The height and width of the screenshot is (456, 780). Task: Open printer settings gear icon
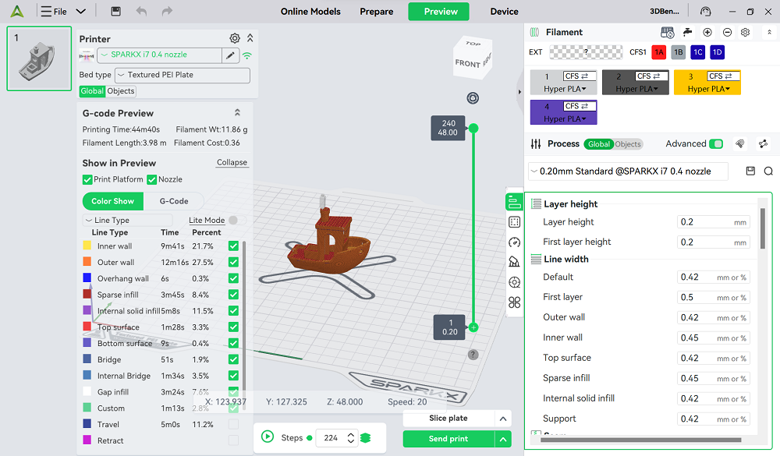tap(235, 38)
